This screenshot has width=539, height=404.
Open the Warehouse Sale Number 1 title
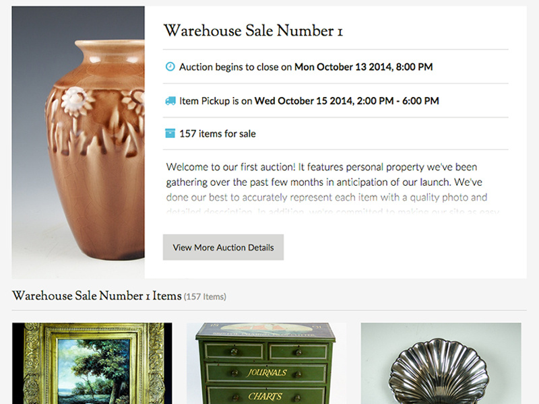click(x=253, y=30)
